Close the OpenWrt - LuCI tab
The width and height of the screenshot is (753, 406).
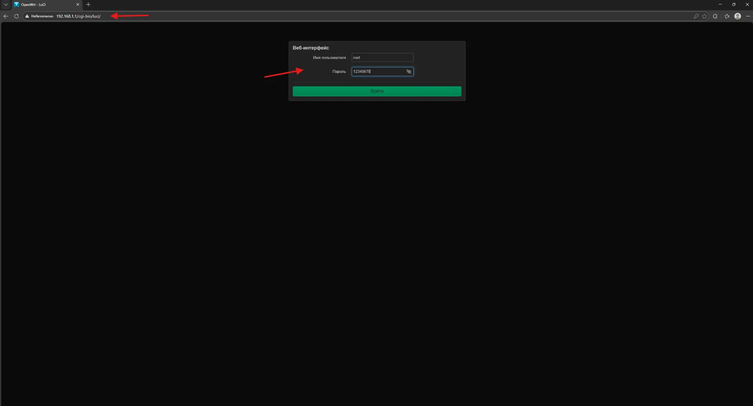pyautogui.click(x=78, y=4)
